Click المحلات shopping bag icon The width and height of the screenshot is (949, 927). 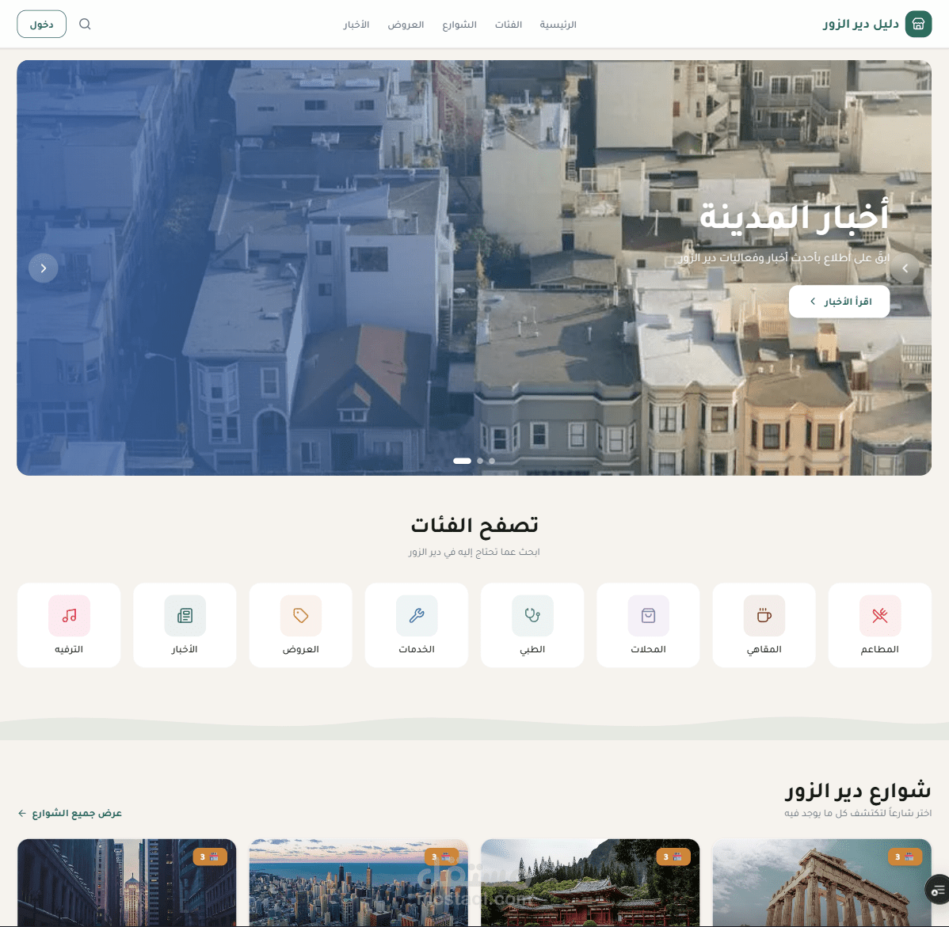point(648,616)
